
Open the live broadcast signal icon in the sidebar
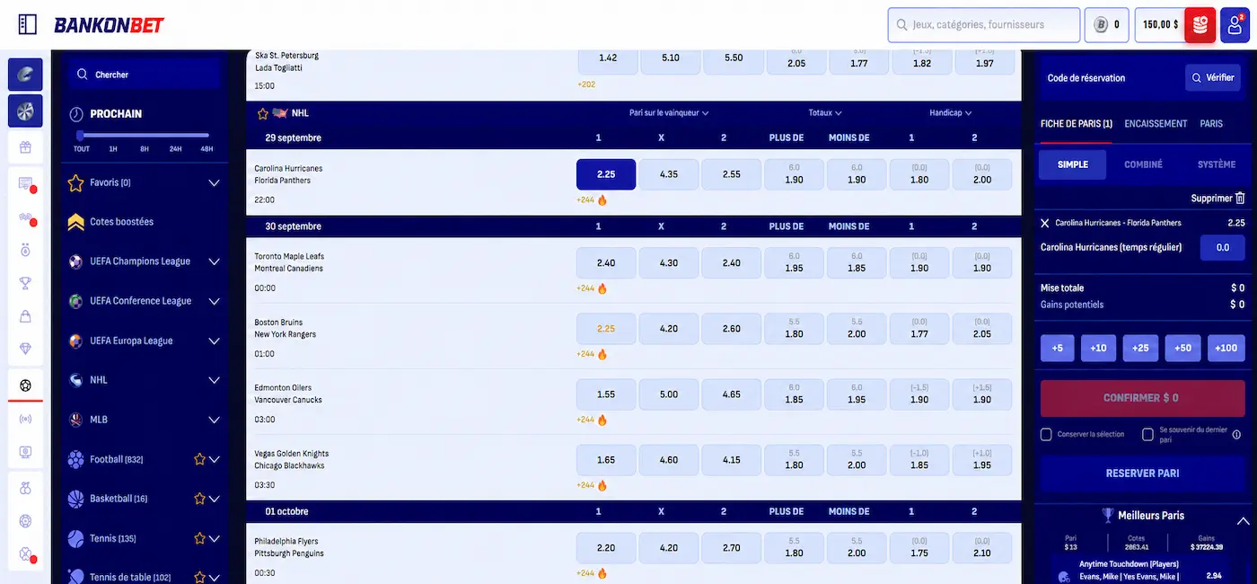coord(25,419)
